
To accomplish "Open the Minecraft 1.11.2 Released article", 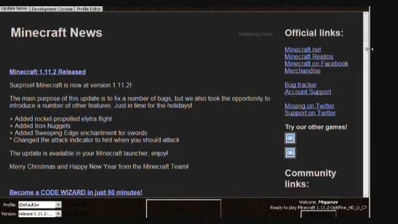I will pos(47,72).
